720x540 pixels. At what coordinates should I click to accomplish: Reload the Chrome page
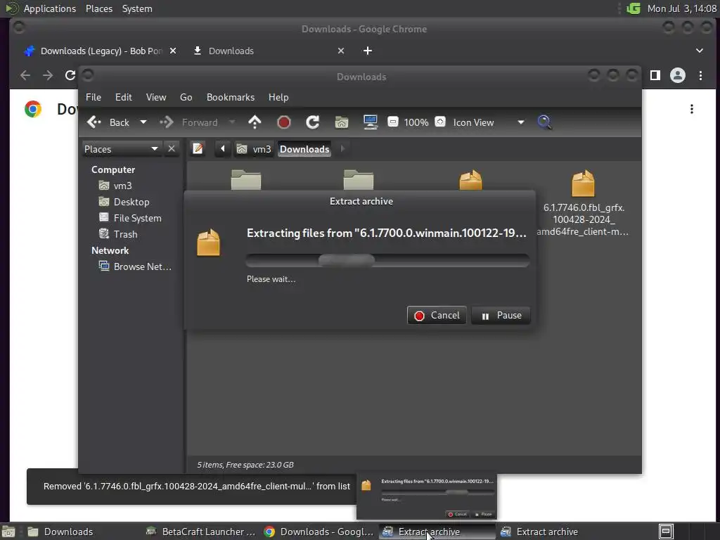click(x=70, y=75)
